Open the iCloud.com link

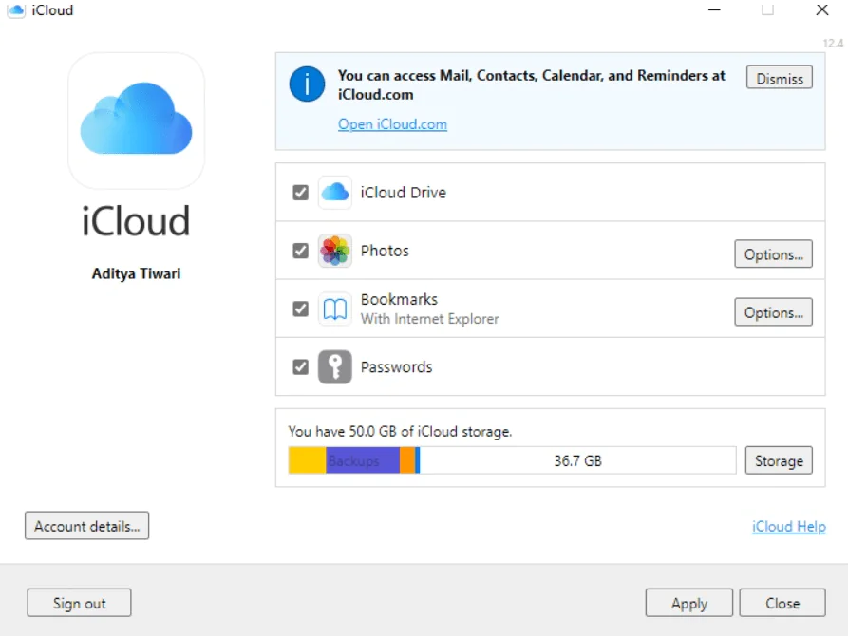(392, 123)
